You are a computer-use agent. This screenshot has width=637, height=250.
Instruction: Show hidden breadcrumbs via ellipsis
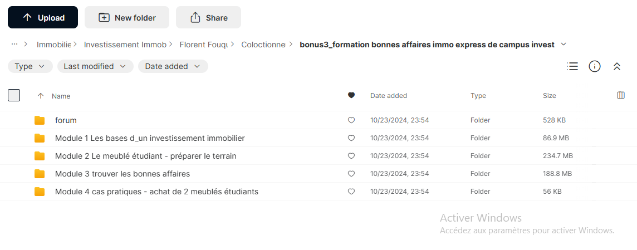point(14,45)
